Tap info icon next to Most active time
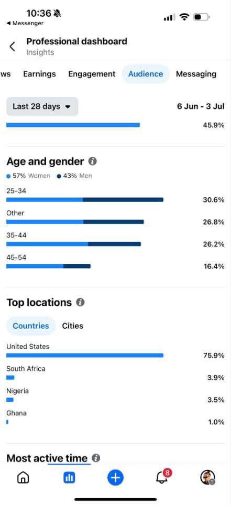The image size is (231, 505). [x=96, y=458]
